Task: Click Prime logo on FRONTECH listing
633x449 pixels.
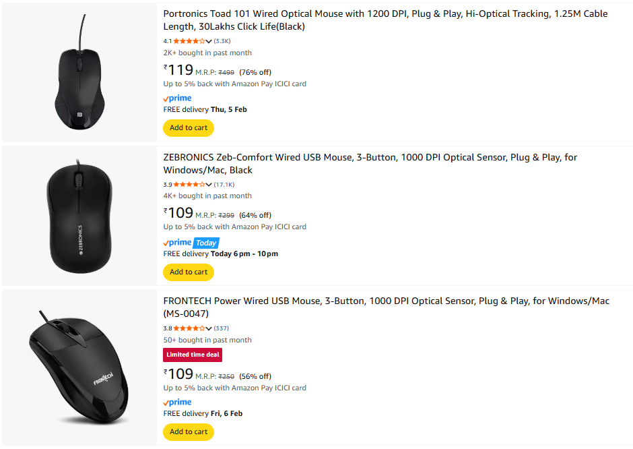Action: (177, 402)
